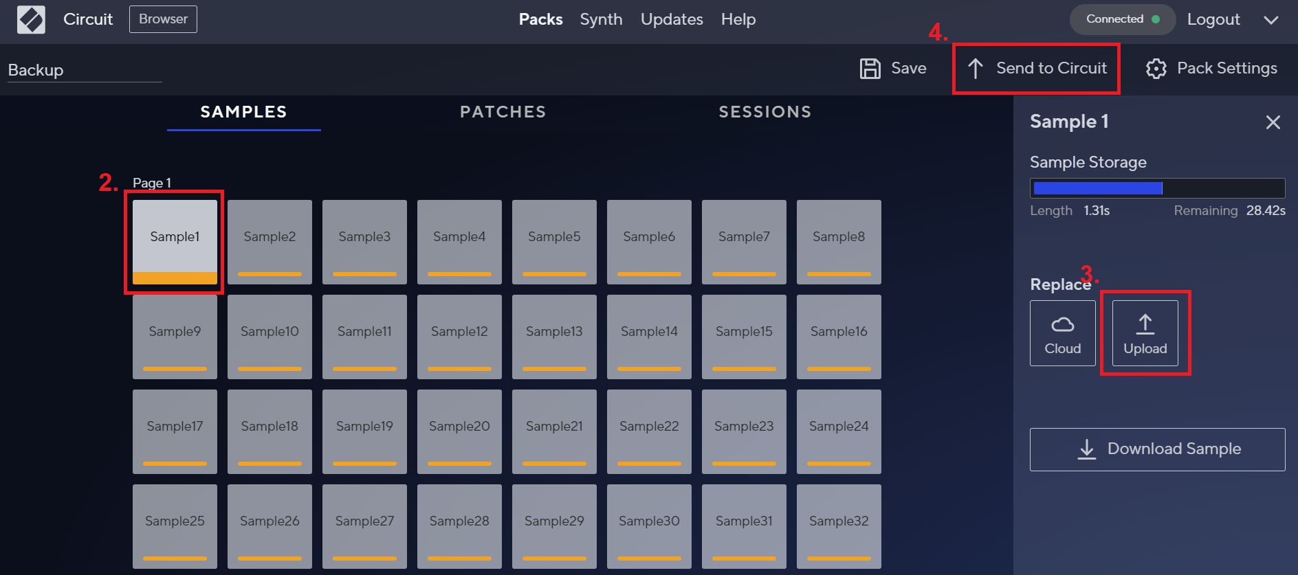The width and height of the screenshot is (1298, 575).
Task: Select the Sample10 pad
Action: tap(269, 337)
